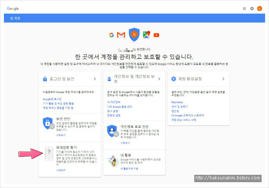Open the 기기 활동 및 보안 관련 활동 link
The height and width of the screenshot is (188, 269).
[x=58, y=103]
